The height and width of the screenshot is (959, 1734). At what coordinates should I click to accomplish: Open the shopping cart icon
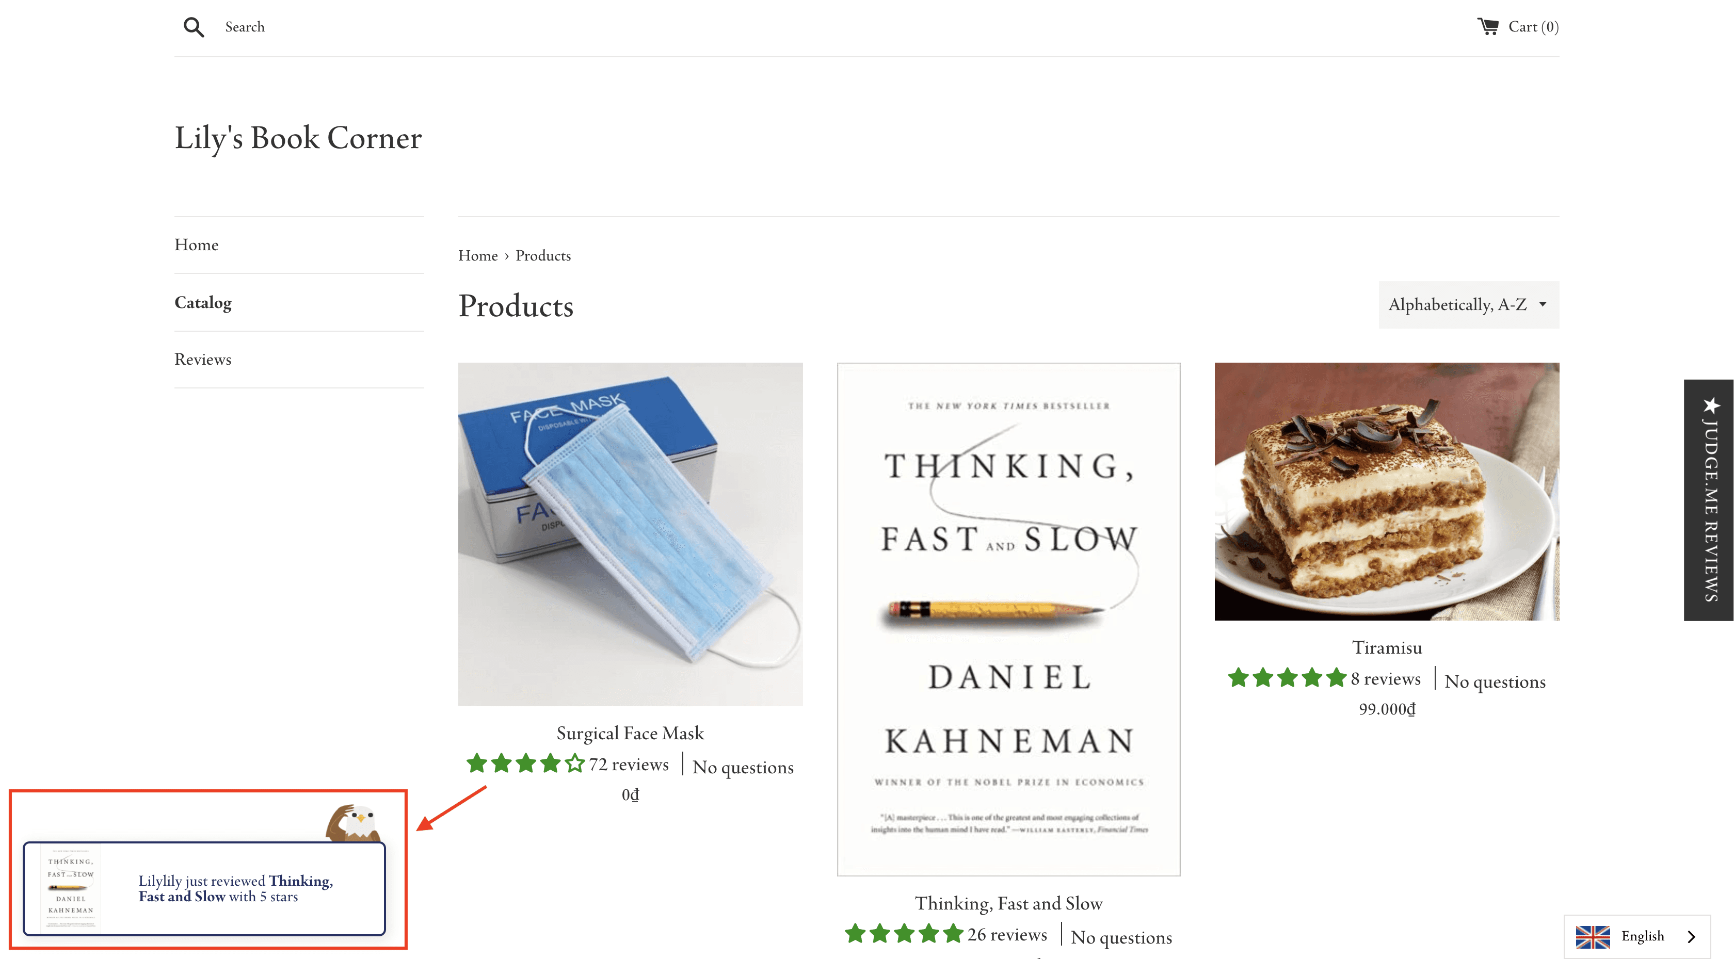coord(1488,27)
